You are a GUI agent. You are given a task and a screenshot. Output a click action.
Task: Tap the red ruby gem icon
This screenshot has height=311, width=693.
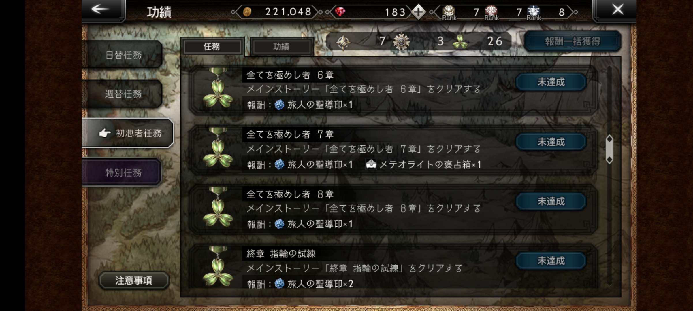click(340, 12)
